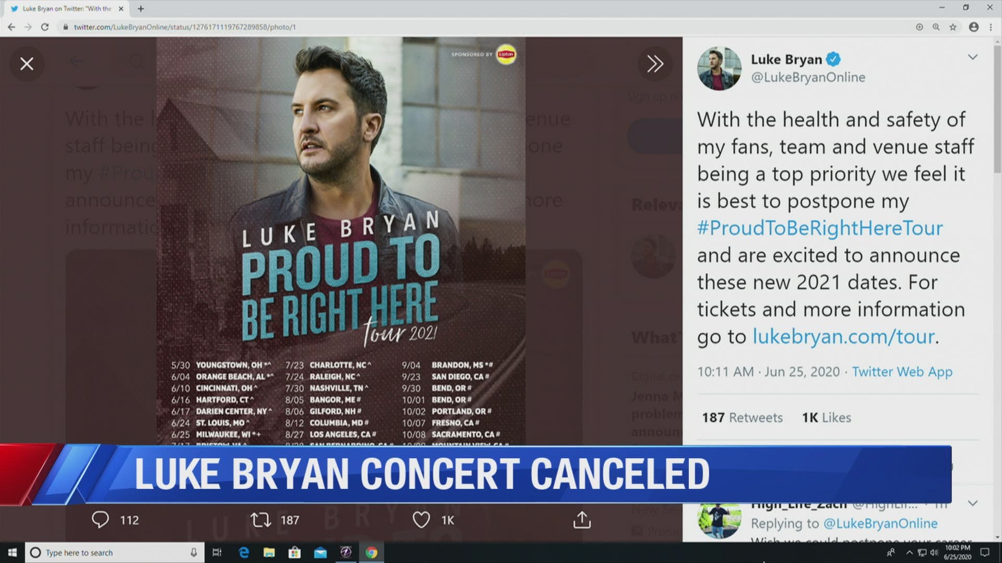The height and width of the screenshot is (563, 1002).
Task: Like the tweet with heart icon
Action: pyautogui.click(x=421, y=520)
